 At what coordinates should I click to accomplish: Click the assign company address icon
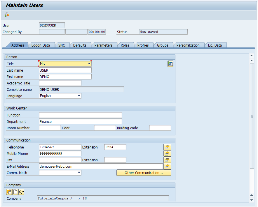tap(9, 192)
